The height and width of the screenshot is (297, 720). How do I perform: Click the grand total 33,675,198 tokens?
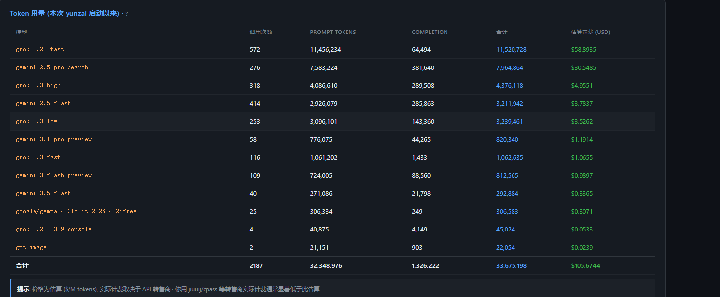tap(511, 265)
